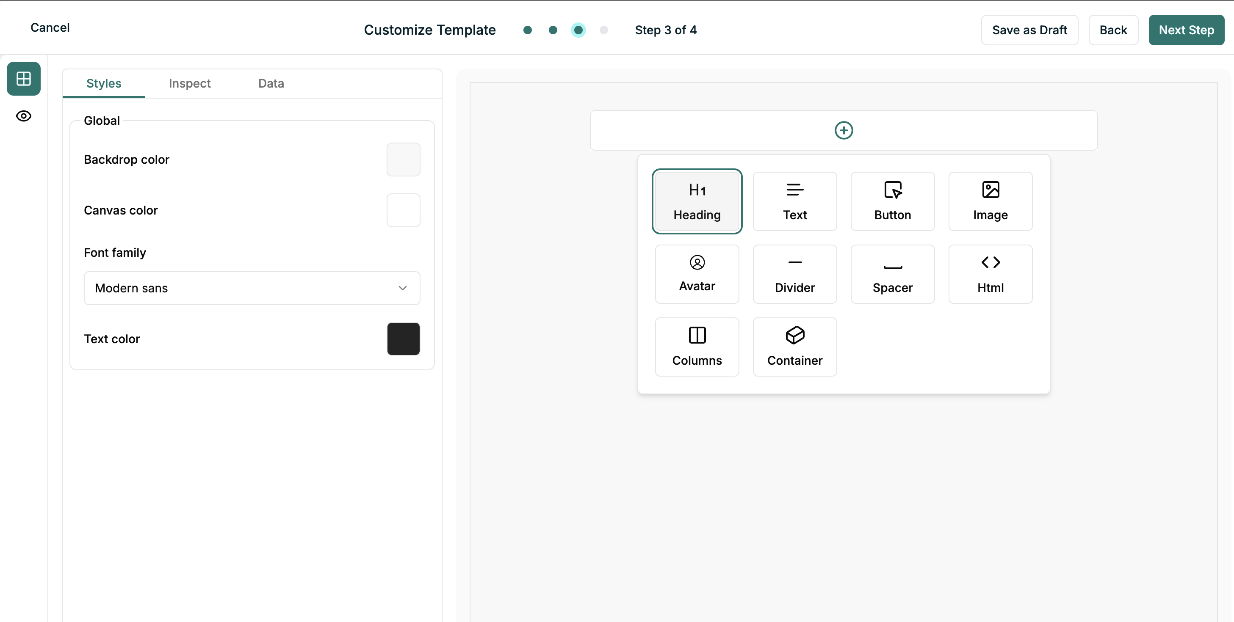
Task: Go to the fourth step dot
Action: point(603,30)
